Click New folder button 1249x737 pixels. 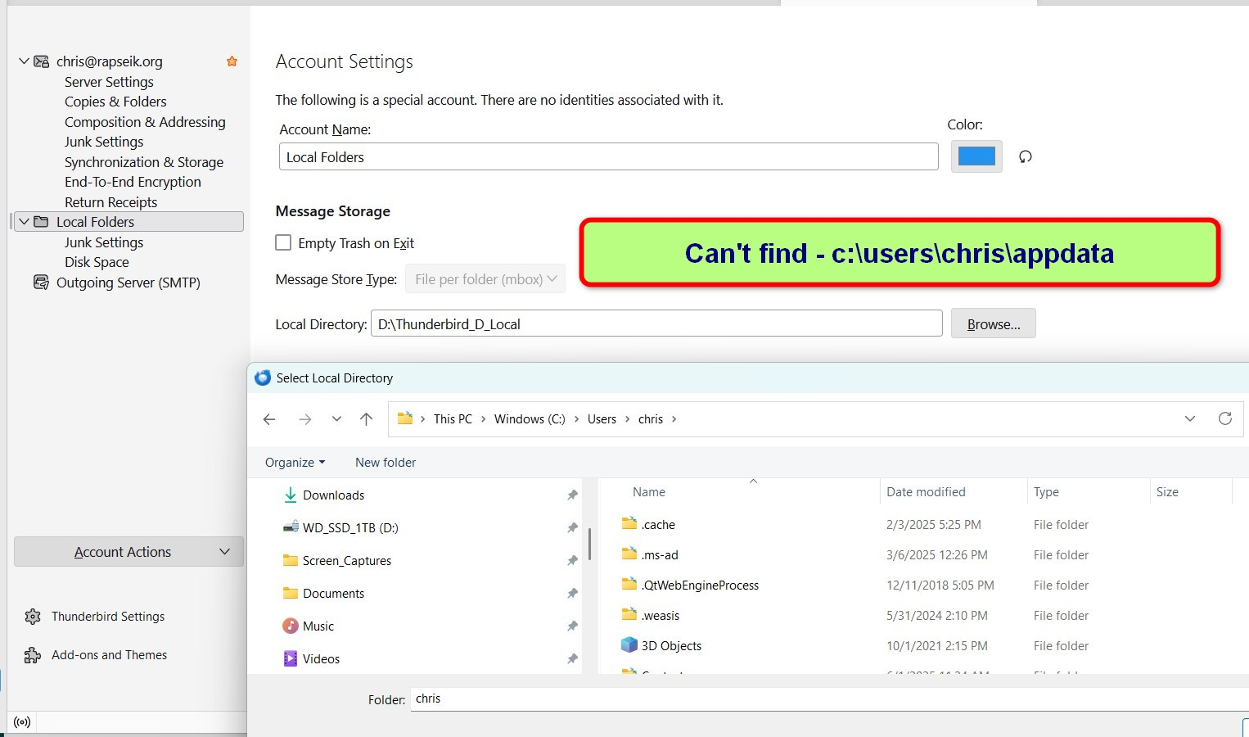(x=386, y=463)
